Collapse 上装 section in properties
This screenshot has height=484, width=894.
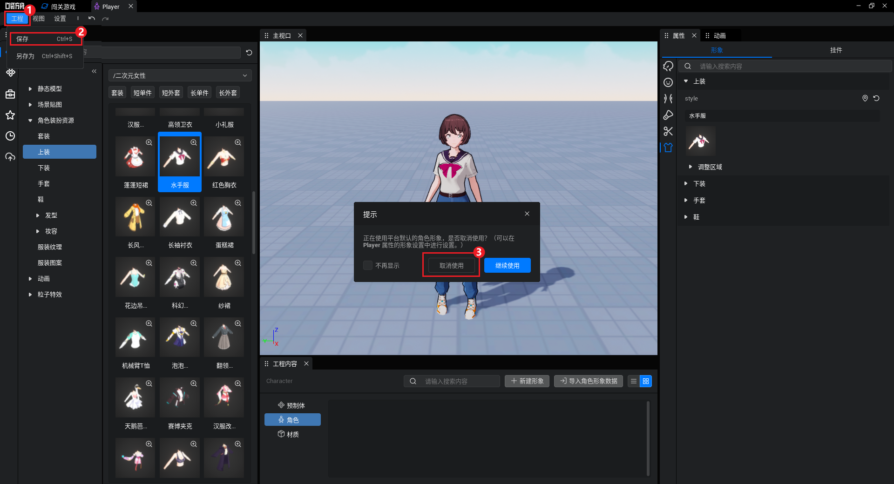pos(686,81)
